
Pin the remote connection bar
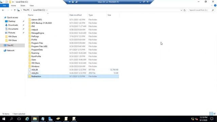click(x=70, y=2)
